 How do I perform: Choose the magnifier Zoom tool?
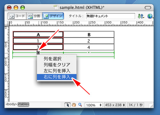coord(80,105)
